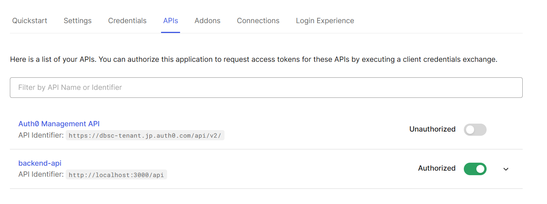The image size is (547, 204).
Task: Open the Auth0 Management API link
Action: (59, 124)
